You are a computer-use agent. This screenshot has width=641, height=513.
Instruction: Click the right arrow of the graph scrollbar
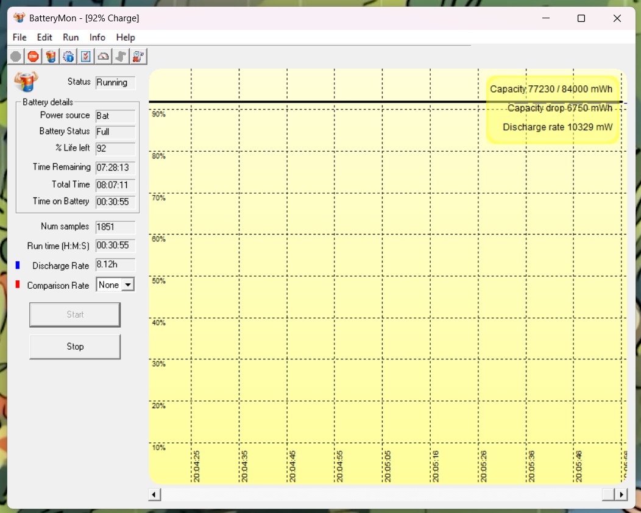pyautogui.click(x=622, y=495)
